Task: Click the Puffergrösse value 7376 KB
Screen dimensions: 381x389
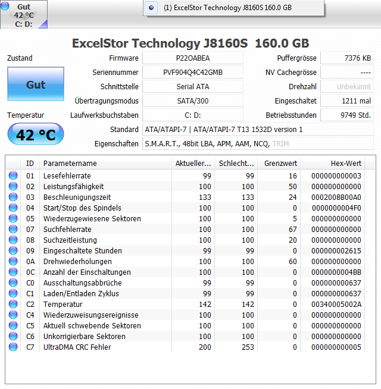Action: pos(347,58)
